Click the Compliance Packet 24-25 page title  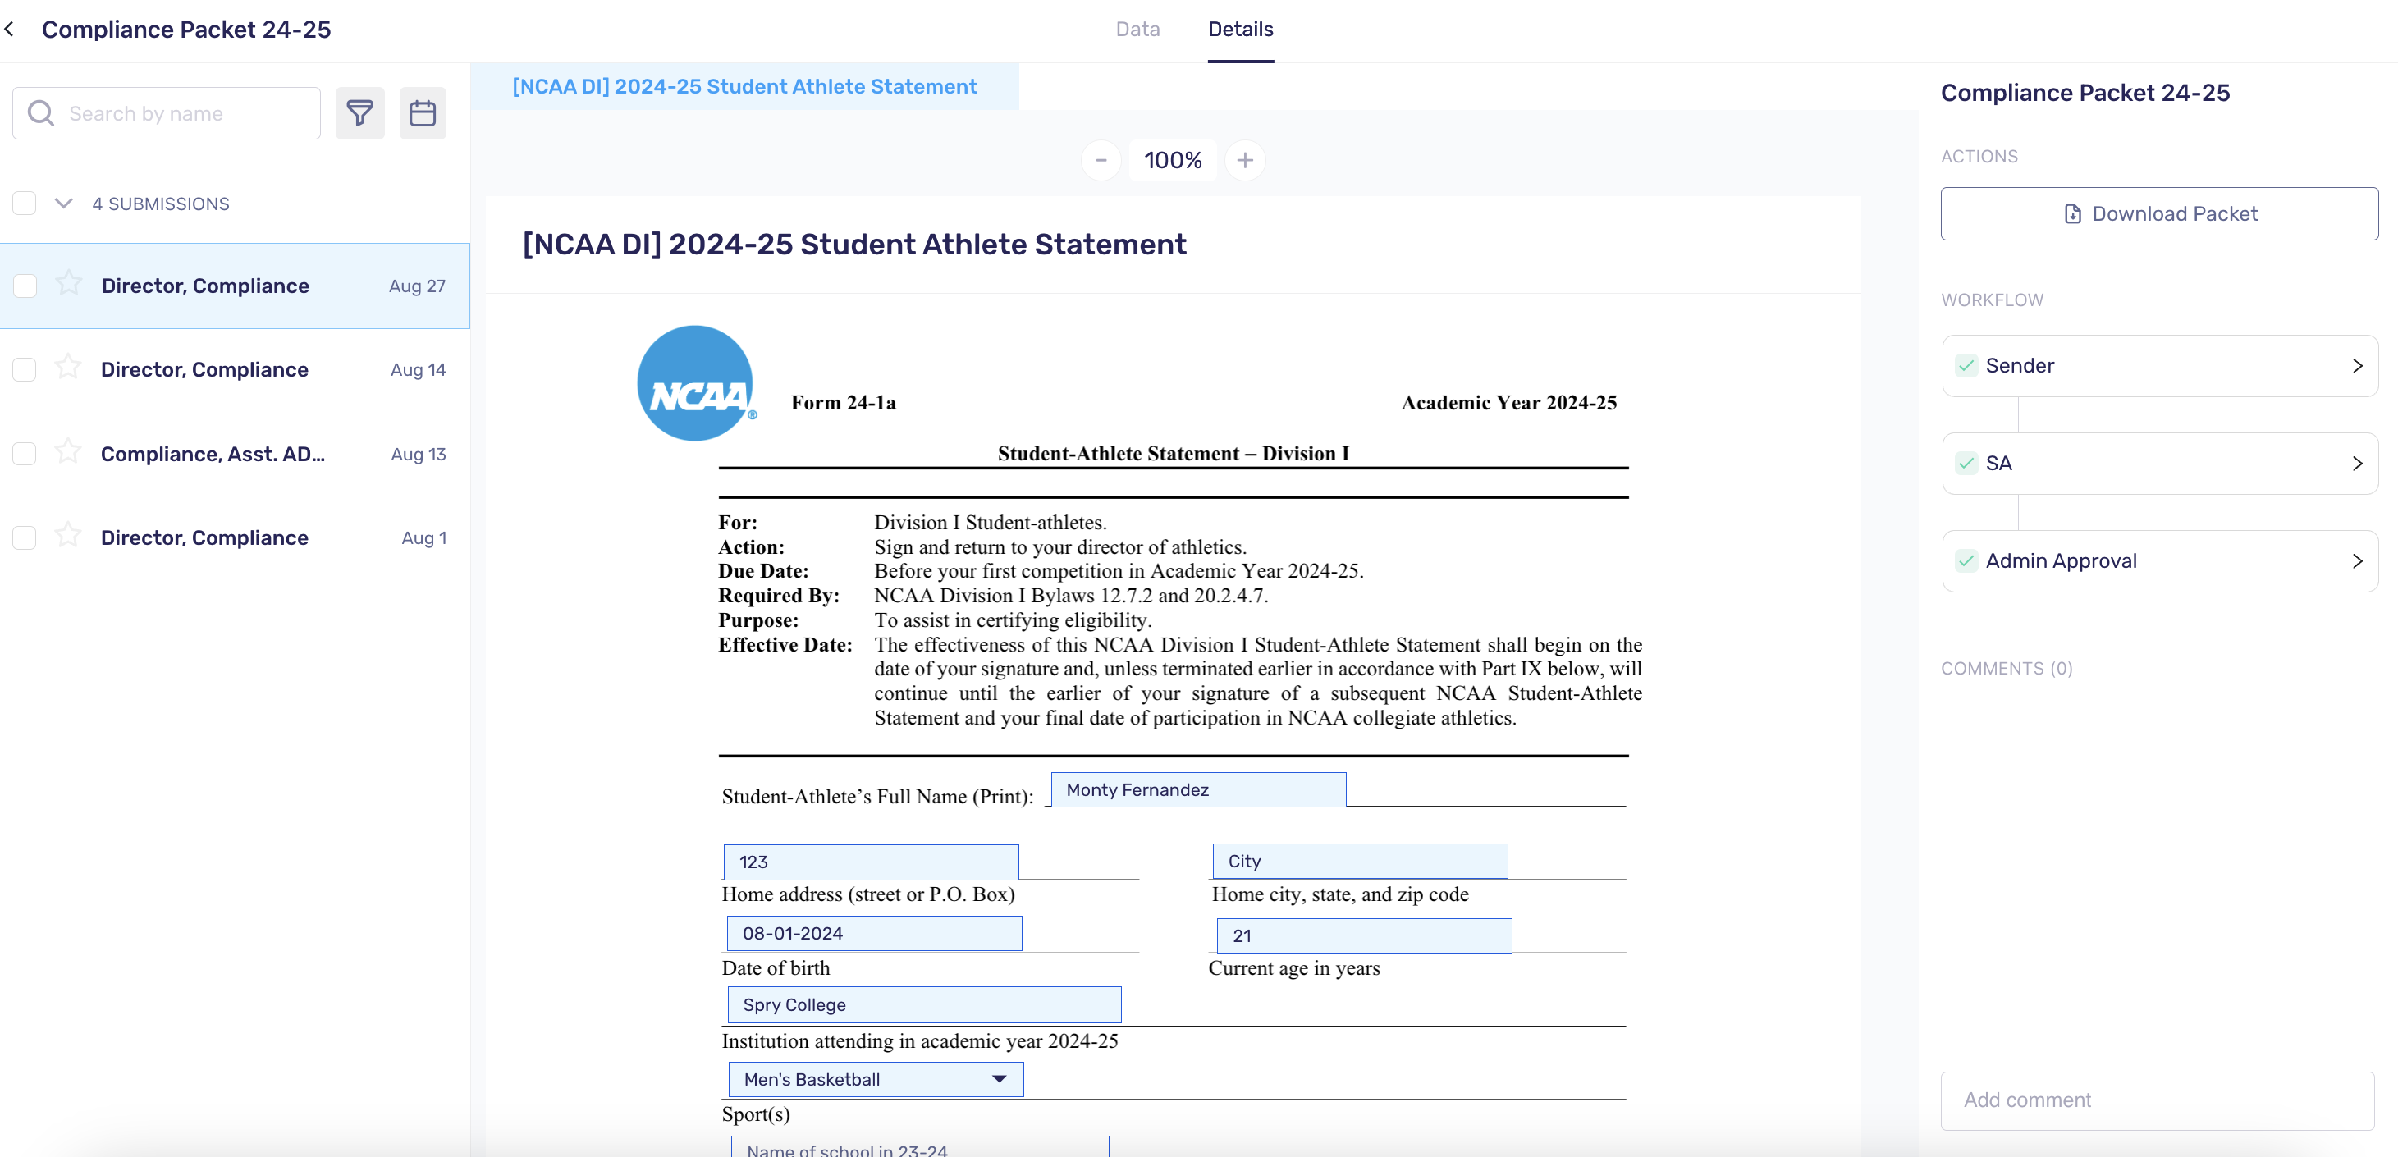click(186, 30)
